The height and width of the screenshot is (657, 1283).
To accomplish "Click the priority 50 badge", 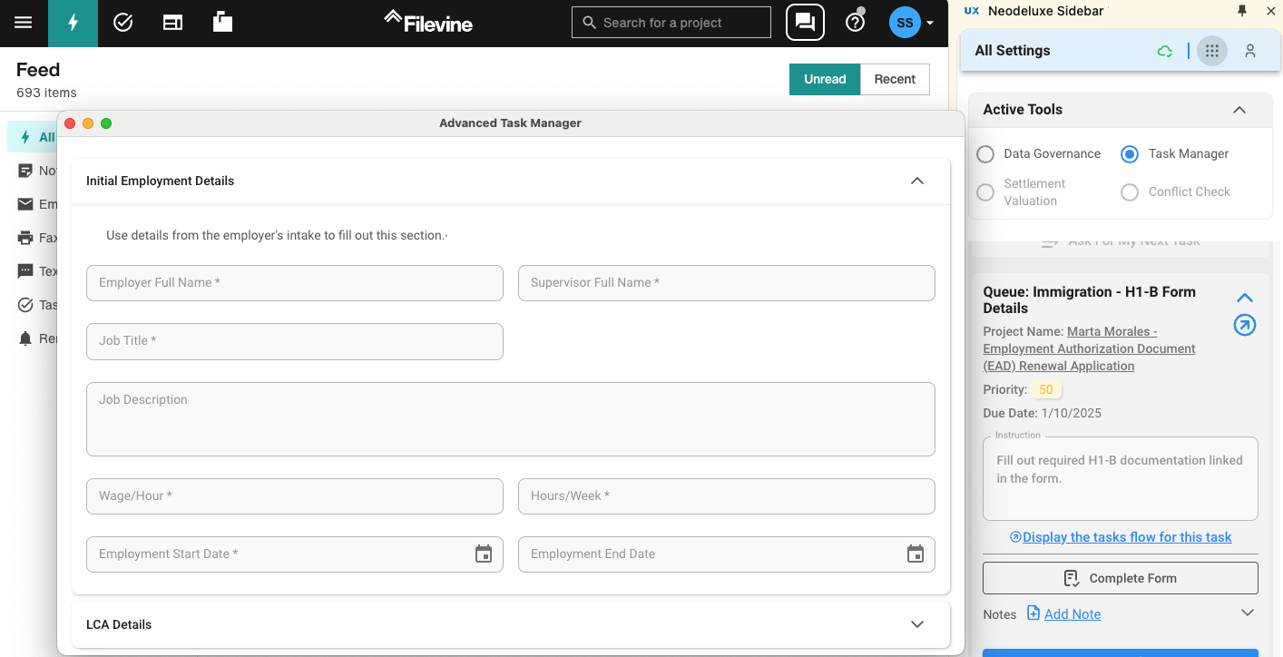I will [1046, 389].
